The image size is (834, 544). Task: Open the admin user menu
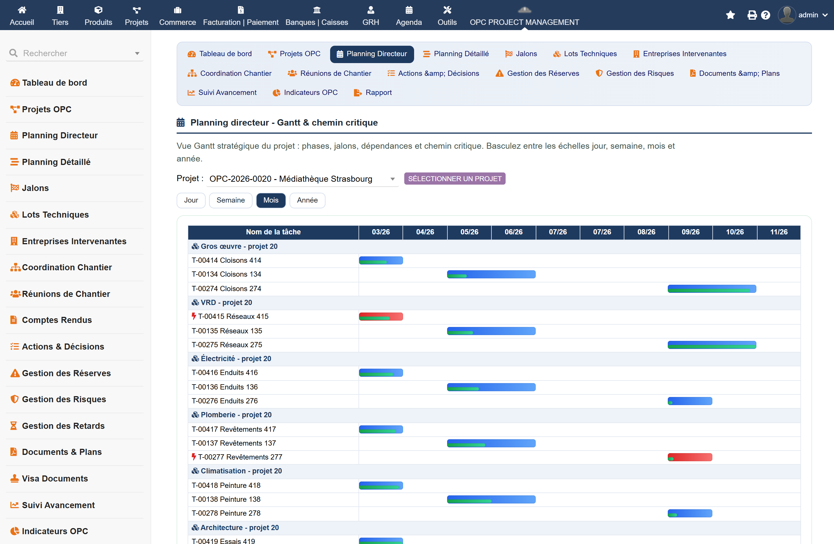click(x=803, y=15)
